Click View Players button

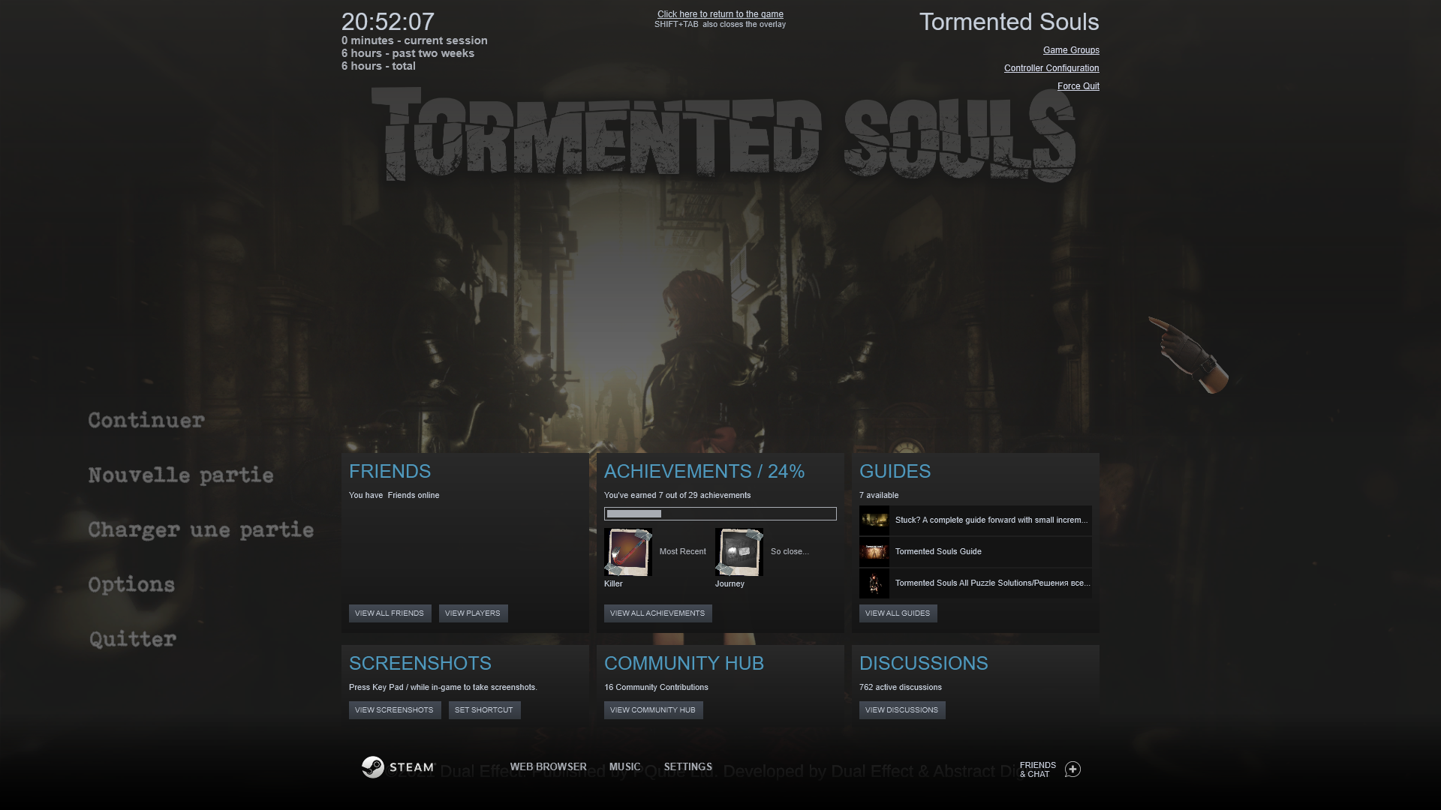[x=474, y=613]
